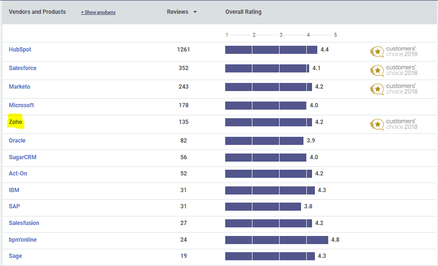Viewport: 438px width, 266px height.
Task: Click Salesforce's 4.1 rating bar
Action: [267, 68]
